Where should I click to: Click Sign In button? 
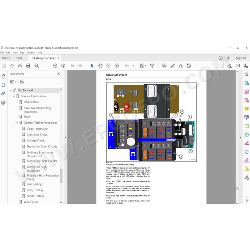pyautogui.click(x=241, y=58)
